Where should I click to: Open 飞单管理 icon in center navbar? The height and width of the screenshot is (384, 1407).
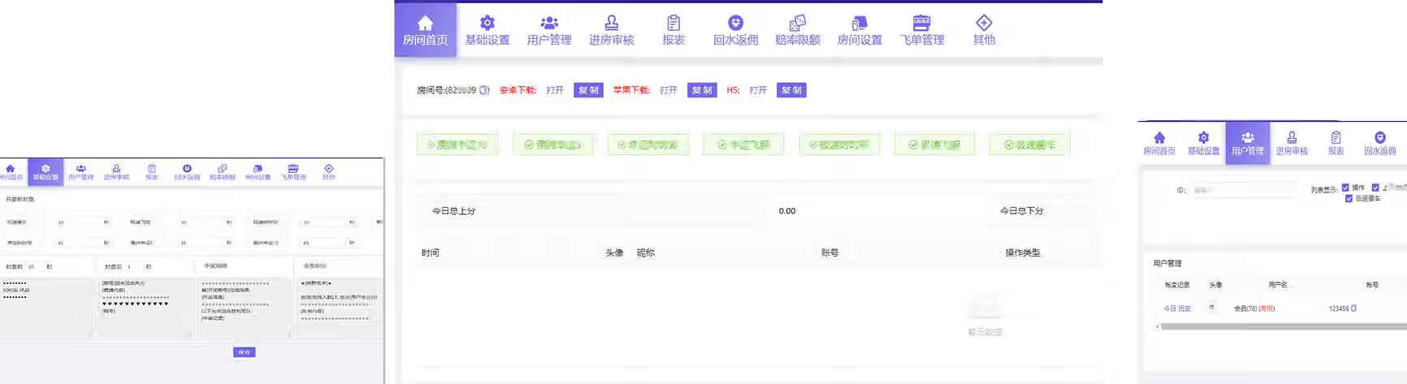coord(922,23)
